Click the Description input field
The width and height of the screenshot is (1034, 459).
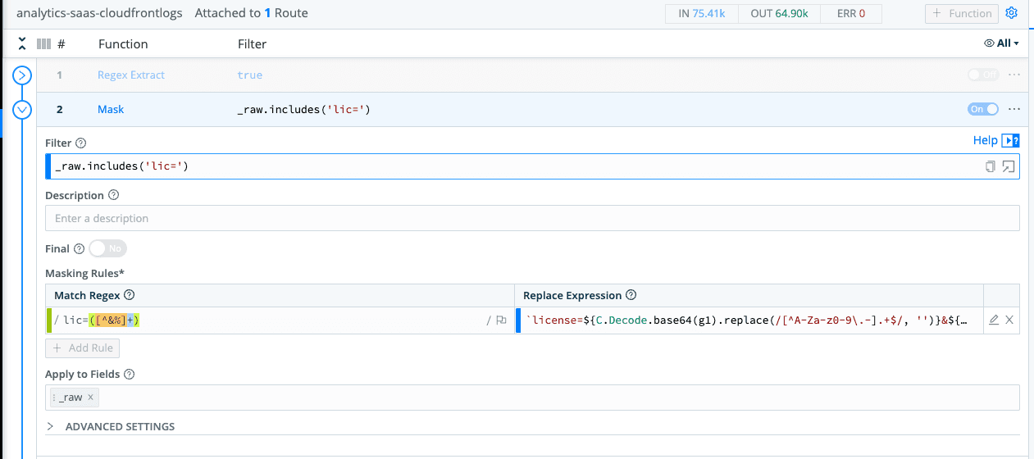click(532, 218)
